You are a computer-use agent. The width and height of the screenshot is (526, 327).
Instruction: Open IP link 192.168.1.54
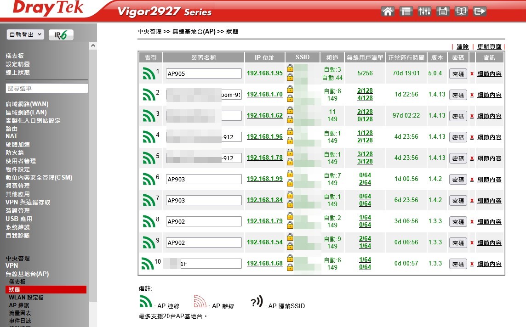[x=264, y=242]
